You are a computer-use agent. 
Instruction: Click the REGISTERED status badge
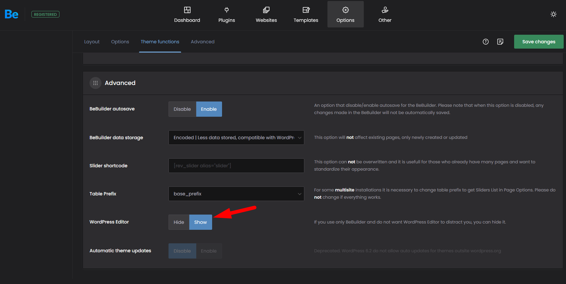[45, 14]
